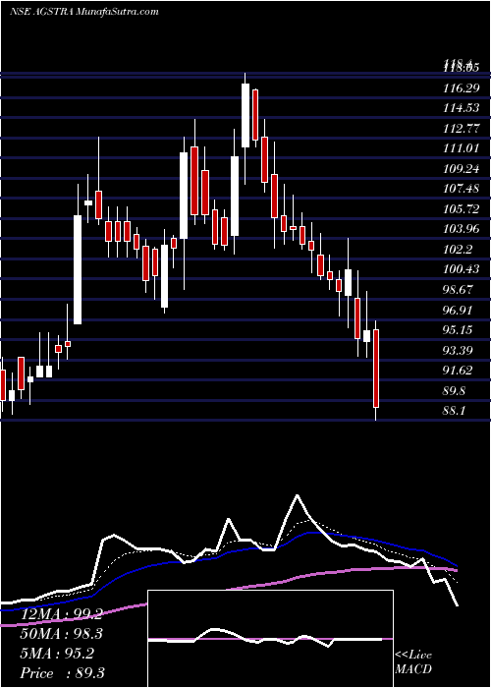Click the 100.43 price axis label
491x688 pixels.
462,269
